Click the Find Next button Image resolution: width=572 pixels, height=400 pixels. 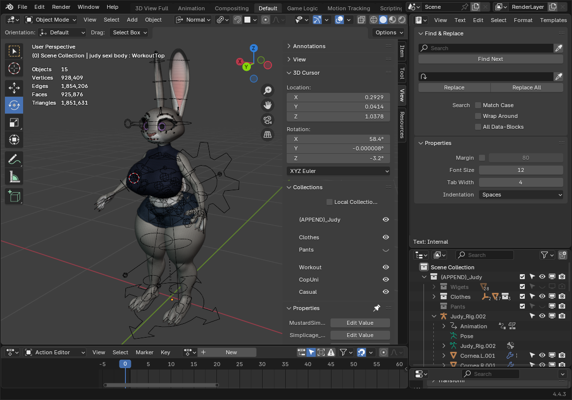pyautogui.click(x=490, y=59)
